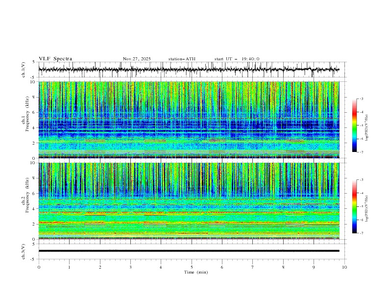Click the ch.2 frequency tick "10"
This screenshot has width=388, height=300.
point(33,163)
